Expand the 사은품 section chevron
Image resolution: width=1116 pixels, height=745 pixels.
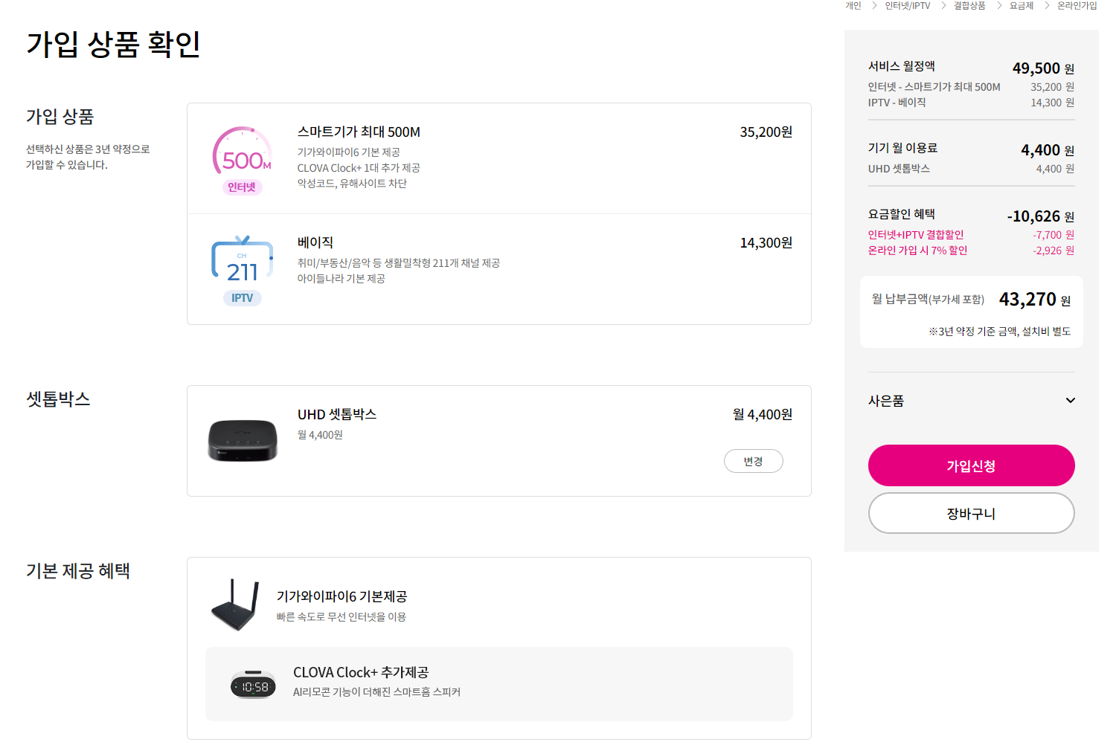tap(1070, 401)
